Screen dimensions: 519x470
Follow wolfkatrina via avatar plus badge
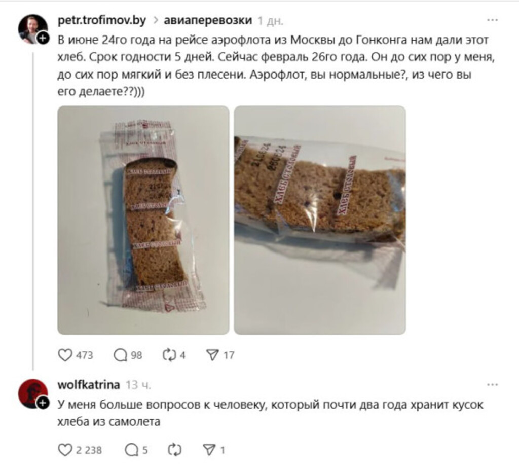[43, 403]
